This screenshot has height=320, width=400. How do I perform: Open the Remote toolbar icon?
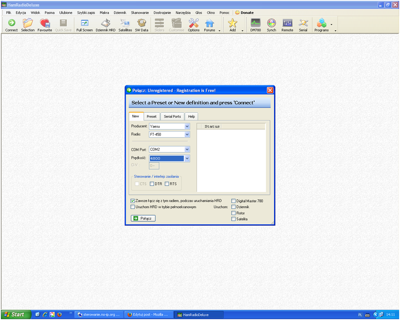[x=287, y=25]
